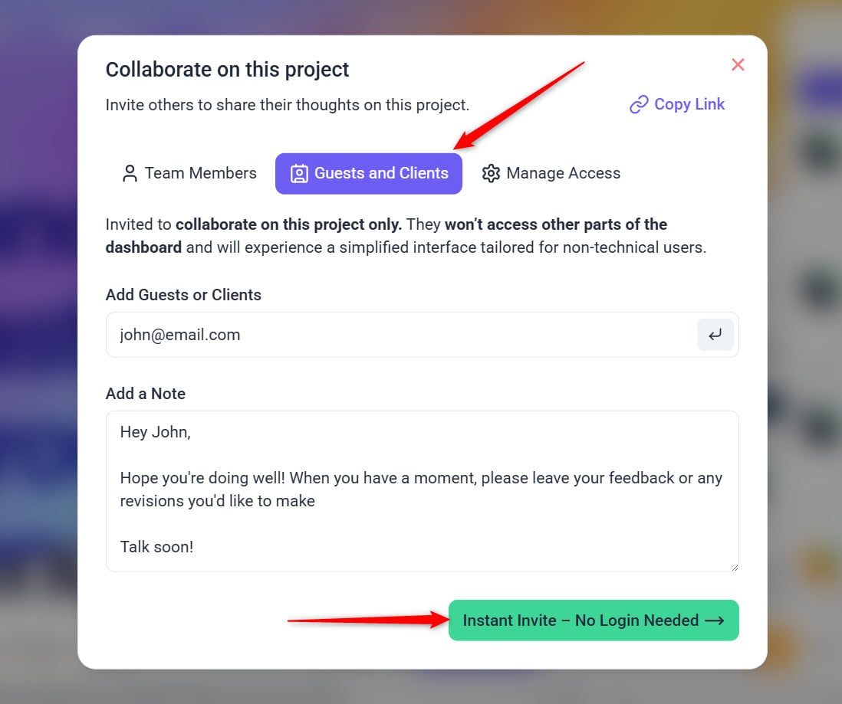Click the right arrow icon on Instant Invite
The height and width of the screenshot is (704, 842).
tap(714, 621)
